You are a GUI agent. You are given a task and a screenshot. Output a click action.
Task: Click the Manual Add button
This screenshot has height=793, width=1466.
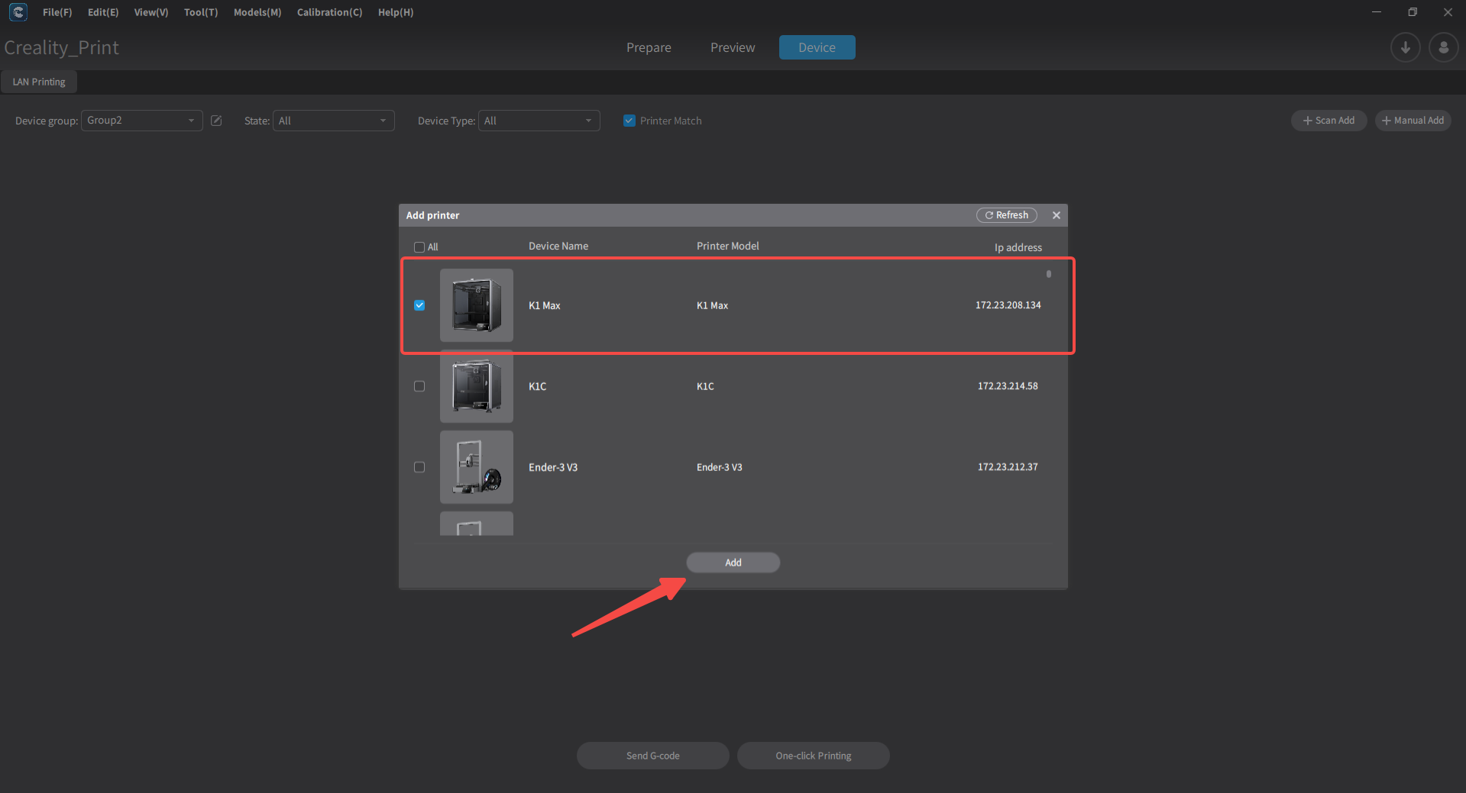1413,121
